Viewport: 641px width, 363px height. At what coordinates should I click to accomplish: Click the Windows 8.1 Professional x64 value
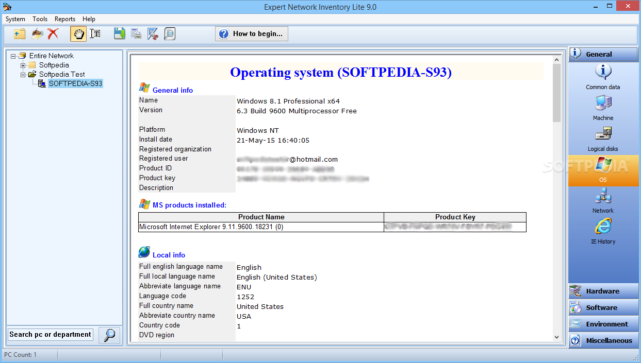tap(288, 101)
